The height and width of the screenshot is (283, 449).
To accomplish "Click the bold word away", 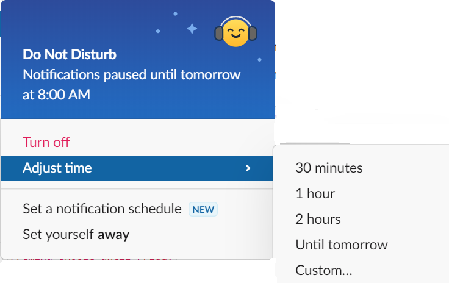I will [x=113, y=235].
